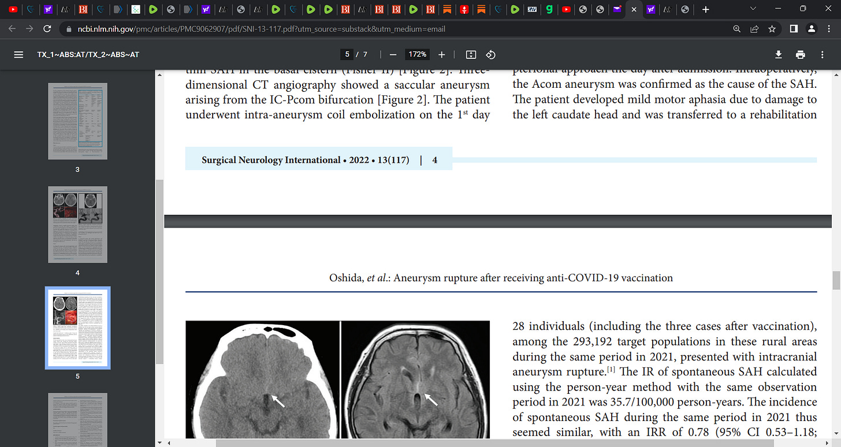Select the partially visible page 6 thumbnail
The width and height of the screenshot is (841, 447).
(77, 420)
